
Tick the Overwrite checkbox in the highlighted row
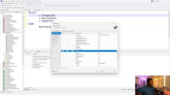[x=72, y=51]
